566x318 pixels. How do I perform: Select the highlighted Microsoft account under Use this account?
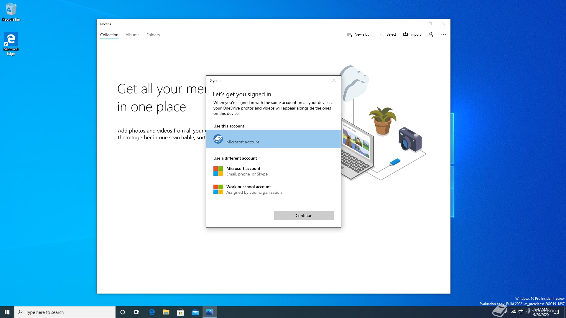[274, 139]
